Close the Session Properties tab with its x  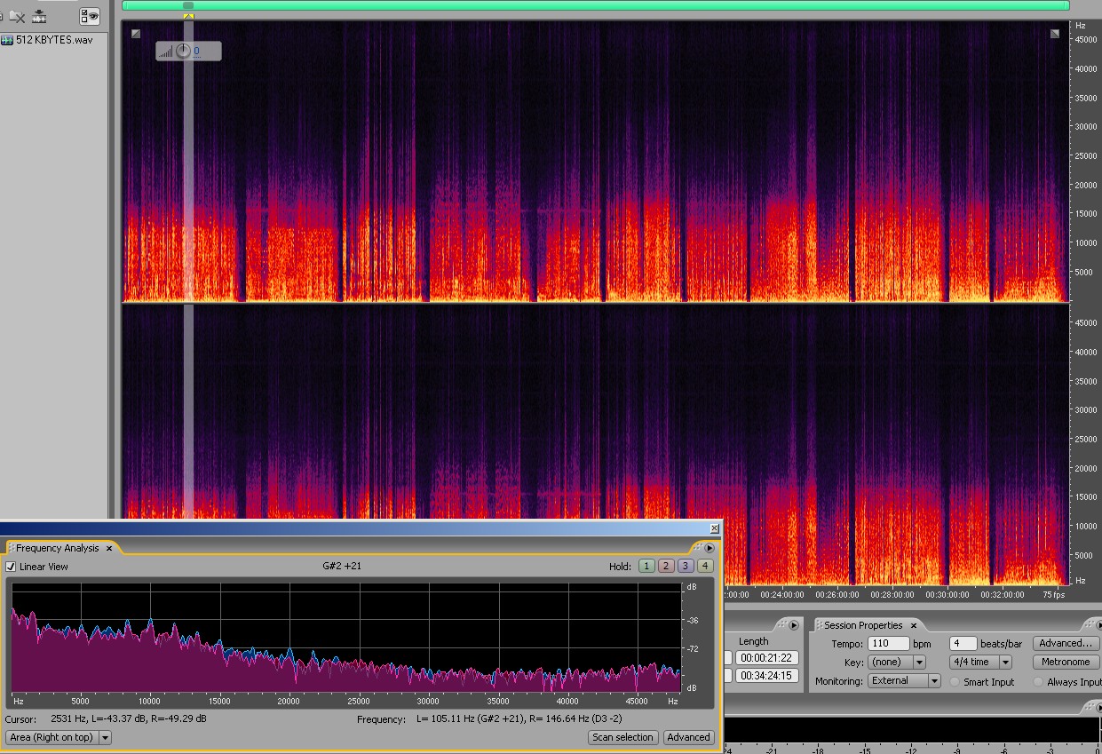pyautogui.click(x=913, y=625)
